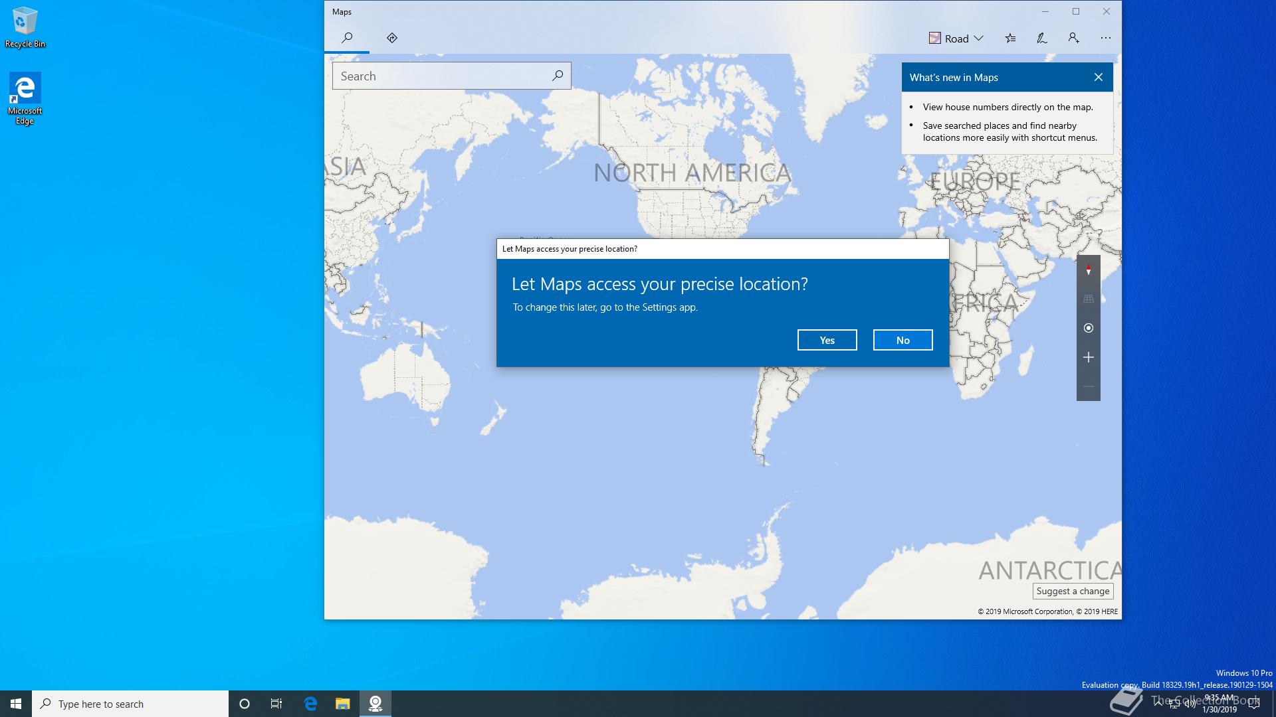This screenshot has height=717, width=1276.
Task: Allow location access with Yes button
Action: pyautogui.click(x=827, y=340)
